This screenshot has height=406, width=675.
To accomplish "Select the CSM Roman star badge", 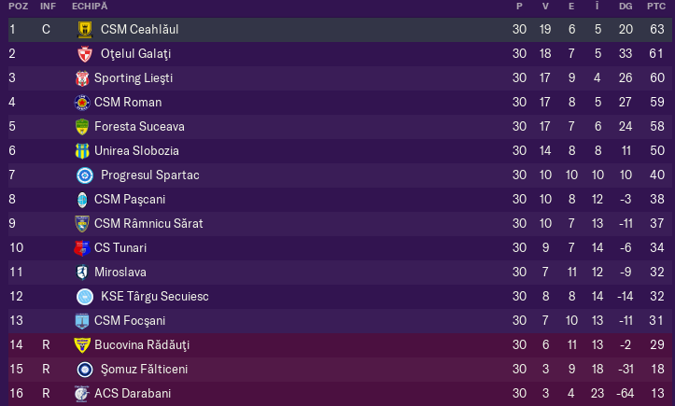I will pos(82,103).
